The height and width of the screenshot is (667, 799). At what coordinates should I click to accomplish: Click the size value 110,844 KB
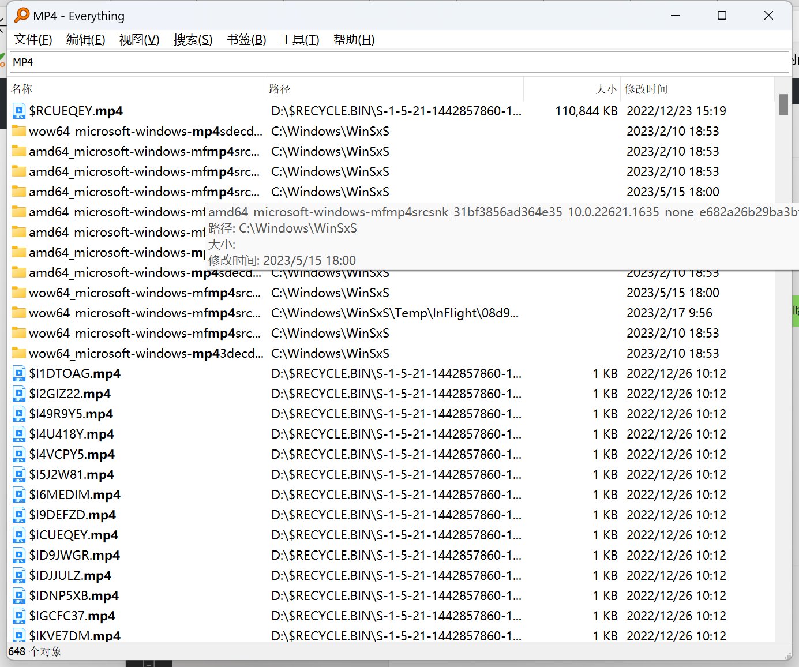[x=586, y=111]
